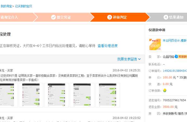Click the checkmark icon beside 提交凭证
The width and height of the screenshot is (187, 122).
(x=54, y=17)
